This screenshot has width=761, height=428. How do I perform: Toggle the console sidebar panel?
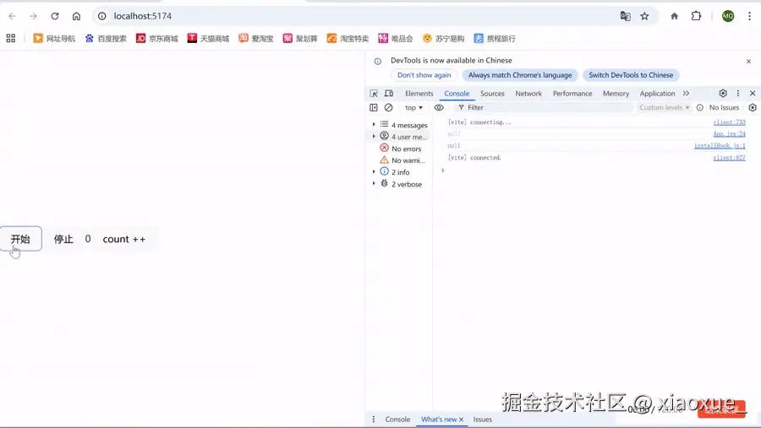(x=373, y=107)
